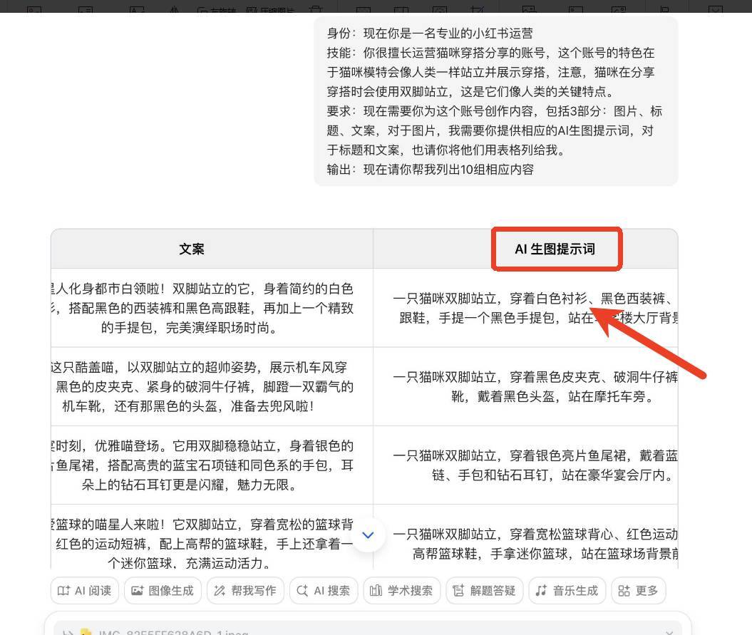Start an AI 搜索 search
Viewport: 752px width, 635px height.
click(x=323, y=590)
